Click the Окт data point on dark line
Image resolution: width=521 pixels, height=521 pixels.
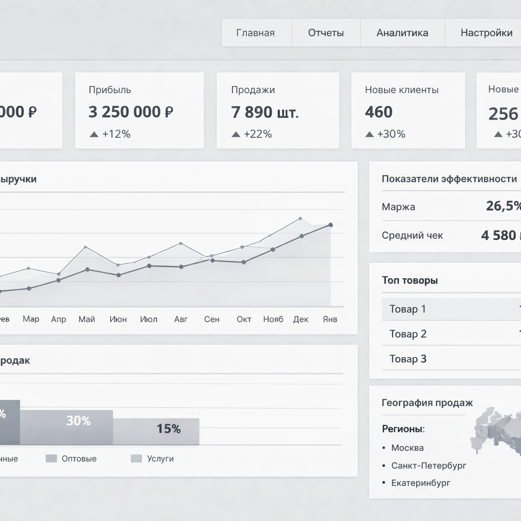point(244,262)
